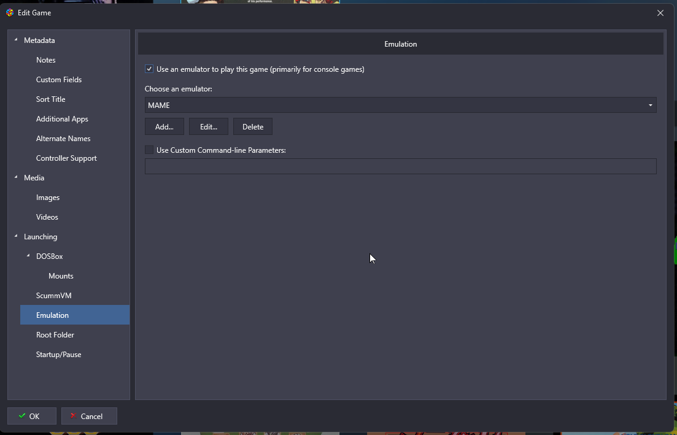The width and height of the screenshot is (677, 435).
Task: Go to Sort Title settings
Action: tap(50, 99)
